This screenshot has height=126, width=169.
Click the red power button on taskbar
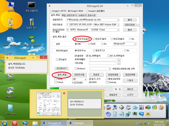[x=15, y=123]
